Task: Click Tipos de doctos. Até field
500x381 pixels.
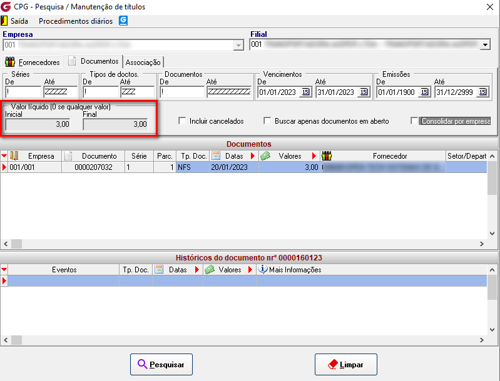Action: [138, 92]
